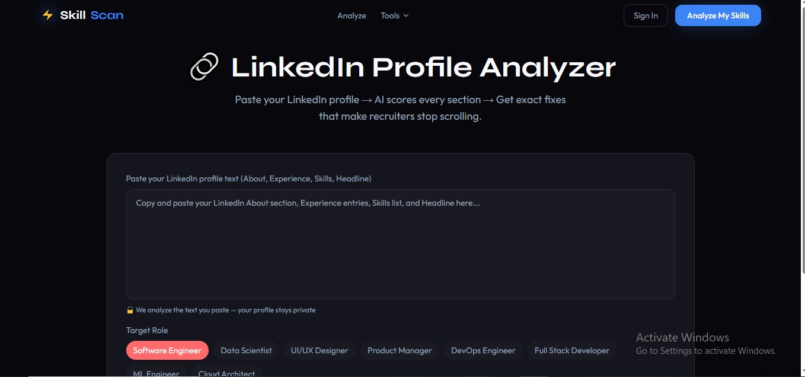Click the Skill Scan lightning bolt logo
The image size is (805, 377).
pos(47,15)
